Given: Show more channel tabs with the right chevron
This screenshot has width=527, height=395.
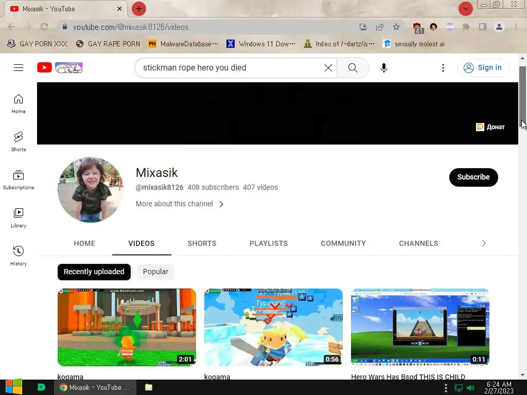Looking at the screenshot, I should pos(484,243).
